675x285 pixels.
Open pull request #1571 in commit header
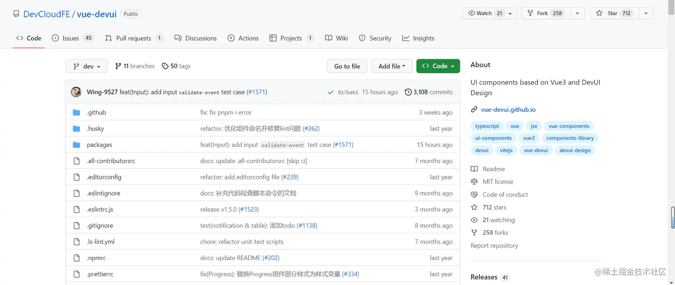(x=257, y=92)
